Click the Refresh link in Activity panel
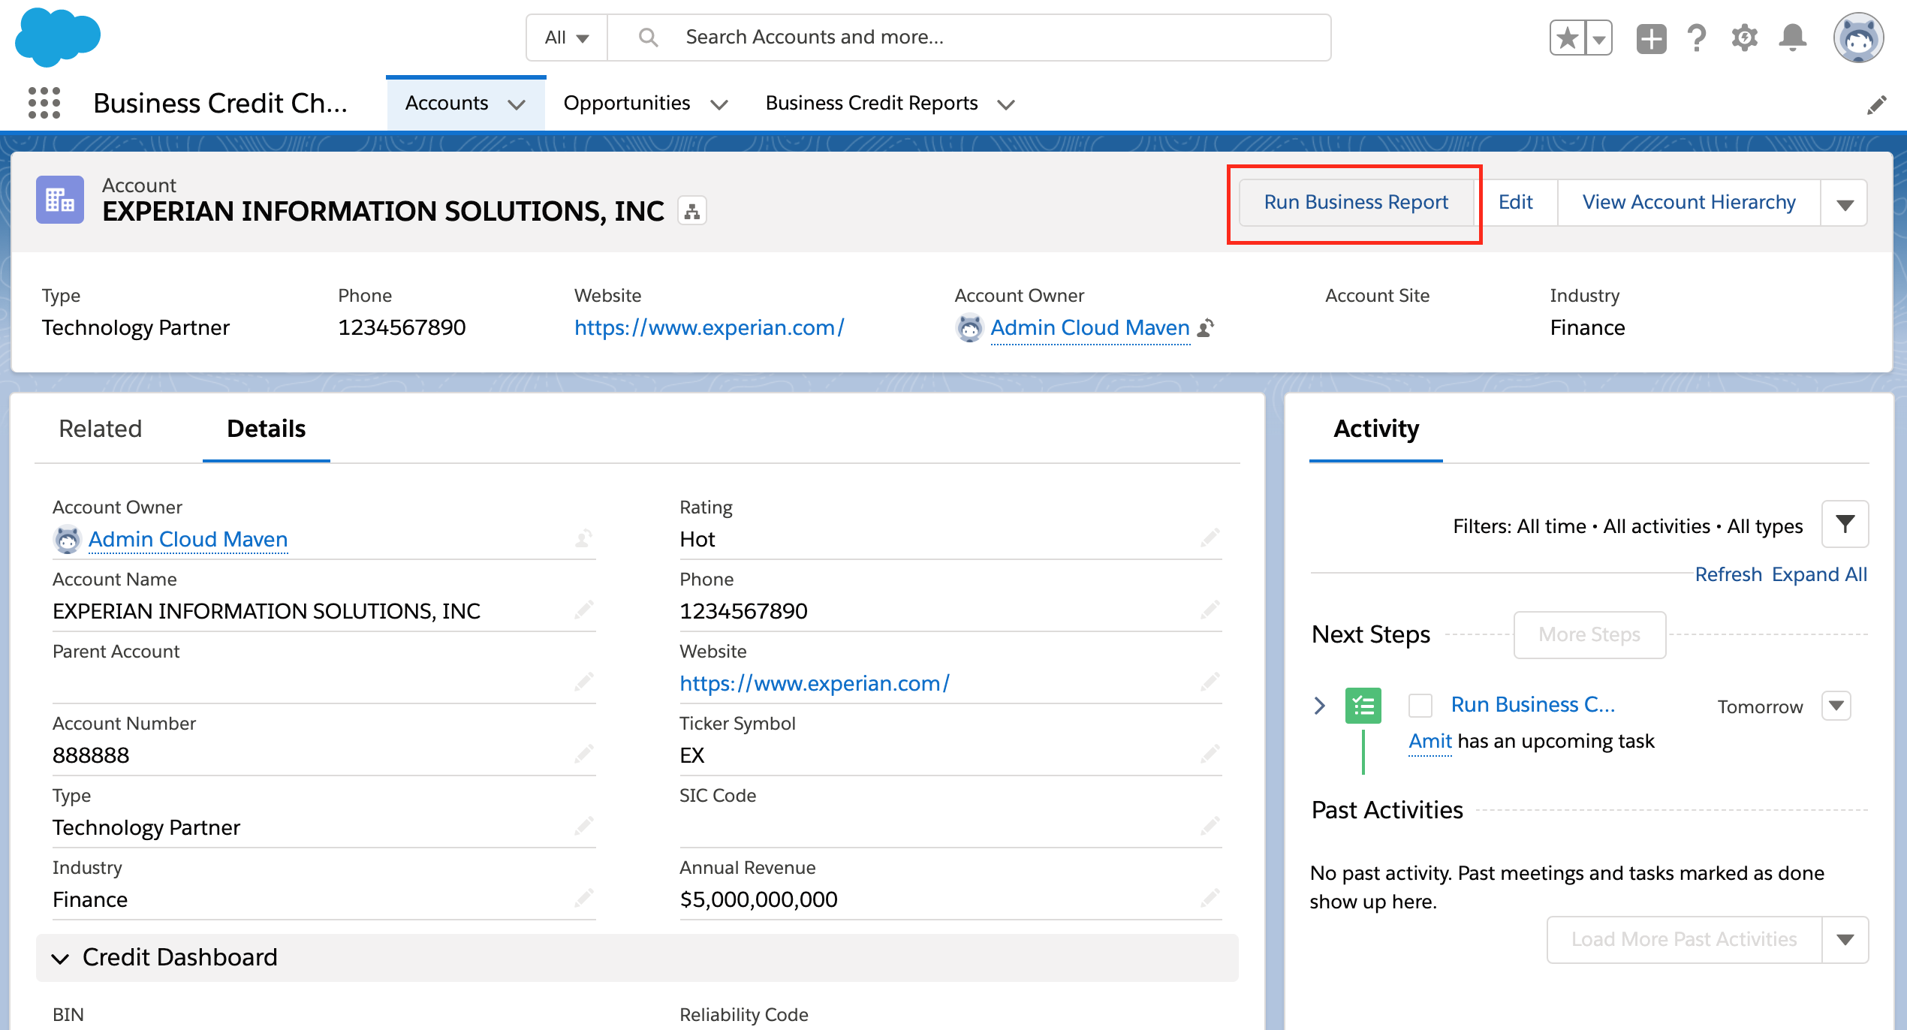This screenshot has height=1030, width=1907. [1729, 574]
